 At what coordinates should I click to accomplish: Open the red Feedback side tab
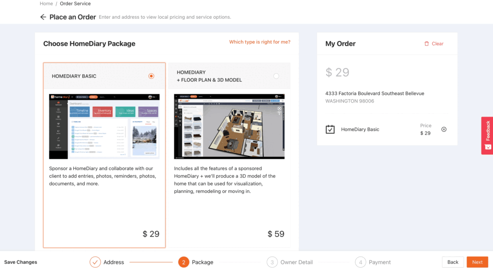coord(487,135)
